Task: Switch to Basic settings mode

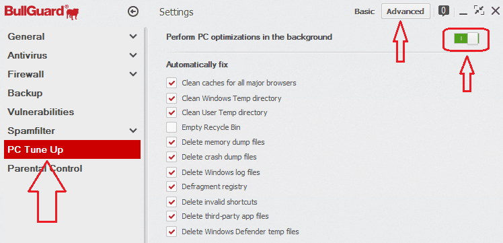Action: [x=364, y=11]
